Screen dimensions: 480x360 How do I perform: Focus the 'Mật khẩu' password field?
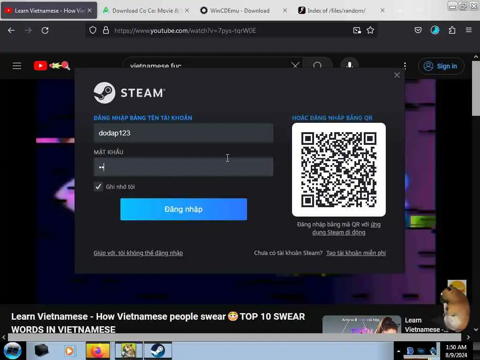183,167
